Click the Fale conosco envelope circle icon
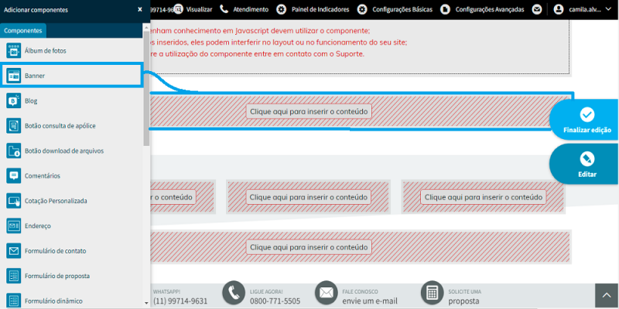619x309 pixels. click(326, 293)
